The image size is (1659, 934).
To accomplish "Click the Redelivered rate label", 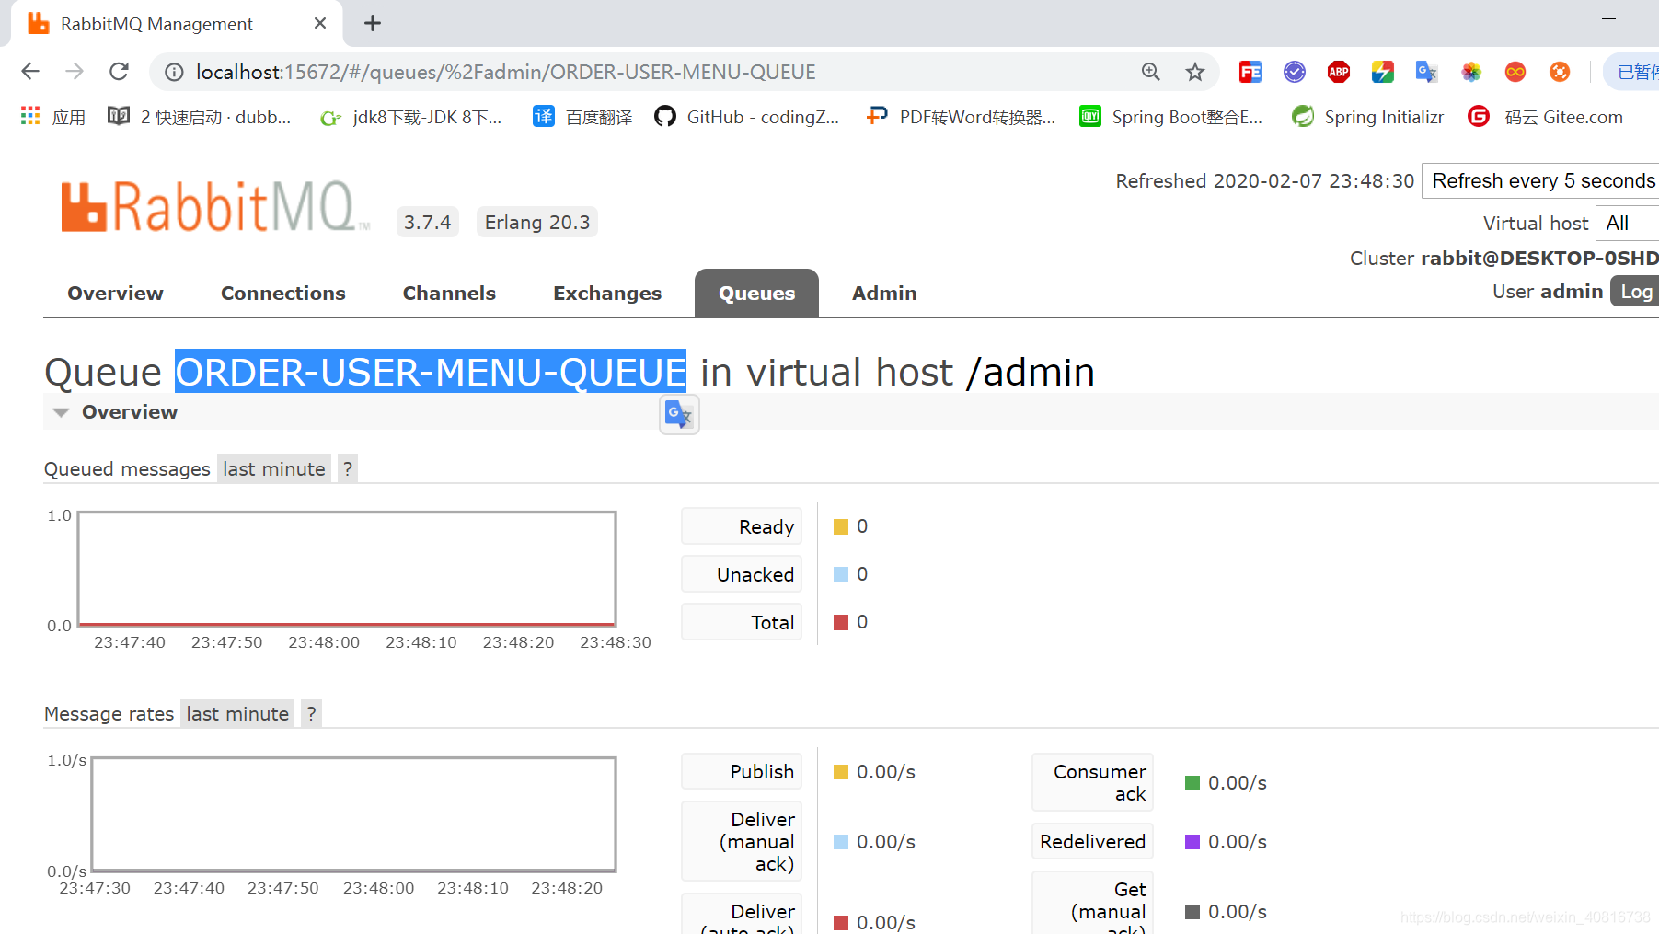I will 1092,842.
